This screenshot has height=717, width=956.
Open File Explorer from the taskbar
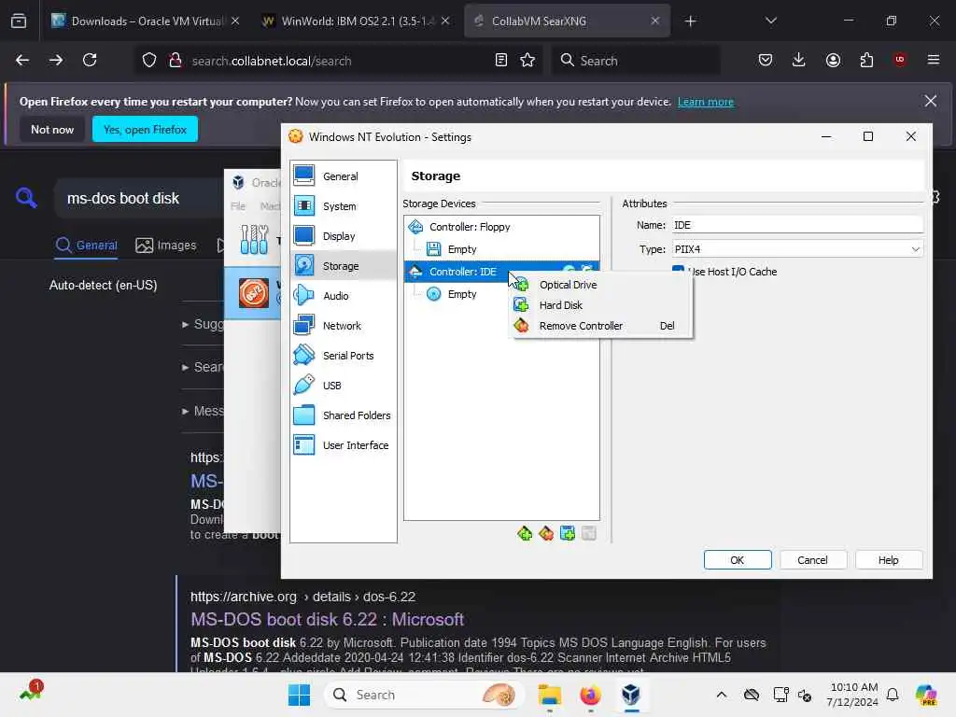549,695
